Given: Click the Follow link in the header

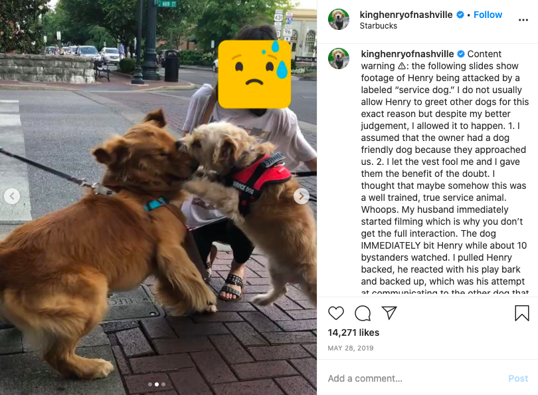Looking at the screenshot, I should point(488,15).
